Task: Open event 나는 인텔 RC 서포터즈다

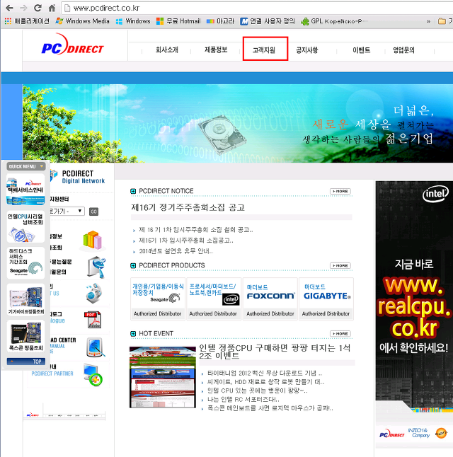Action: coord(243,400)
